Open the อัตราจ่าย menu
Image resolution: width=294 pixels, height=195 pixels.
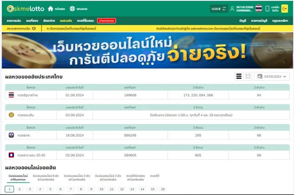[x=49, y=21]
